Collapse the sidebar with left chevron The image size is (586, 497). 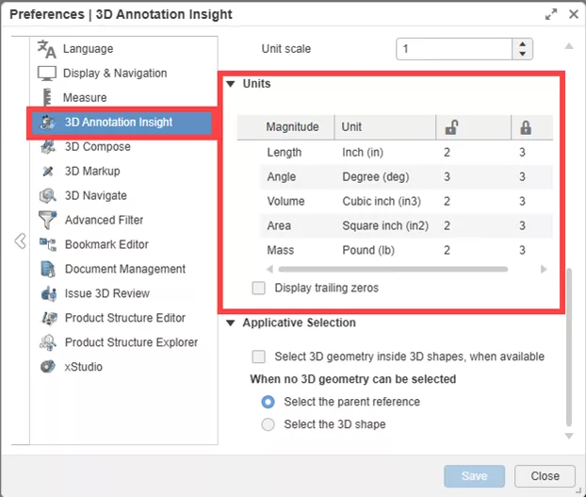pos(21,240)
